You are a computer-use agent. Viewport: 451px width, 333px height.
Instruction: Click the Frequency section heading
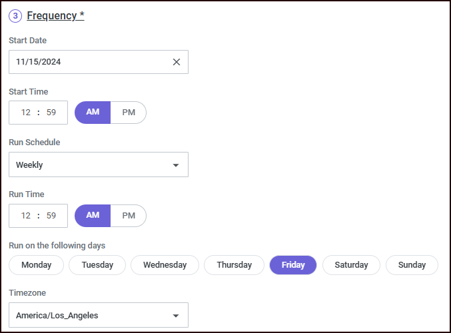(55, 16)
